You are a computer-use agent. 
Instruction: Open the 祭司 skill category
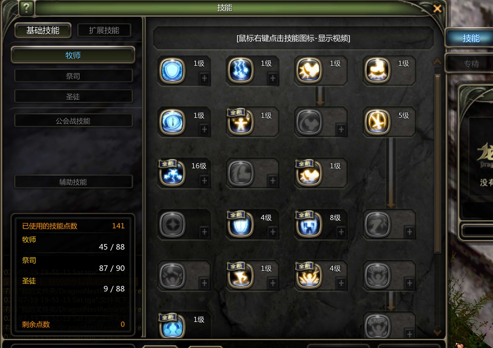(73, 76)
